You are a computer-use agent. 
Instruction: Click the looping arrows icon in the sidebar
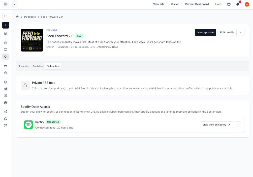pyautogui.click(x=6, y=125)
